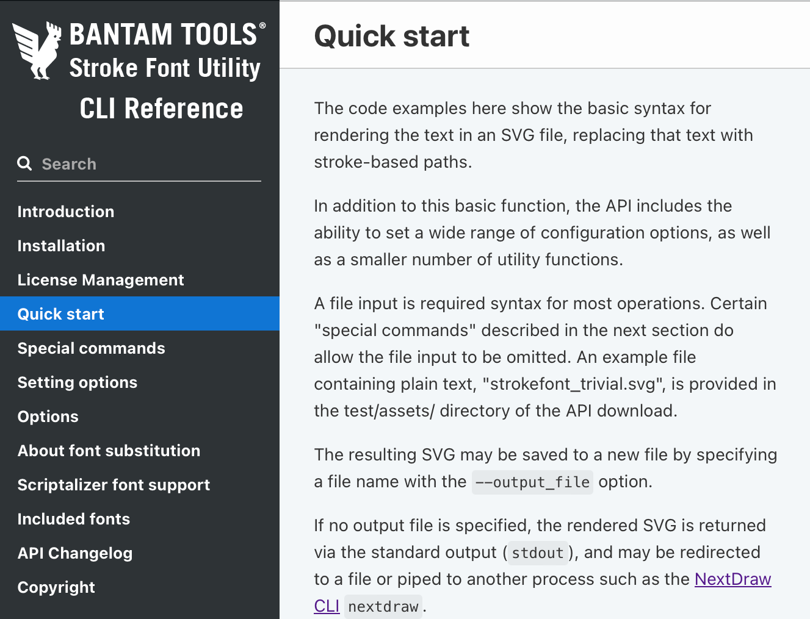Go to the Installation page
Image resolution: width=810 pixels, height=619 pixels.
[61, 246]
